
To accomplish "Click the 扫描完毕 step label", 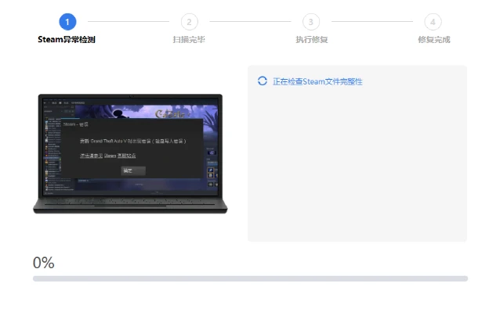I will point(189,39).
